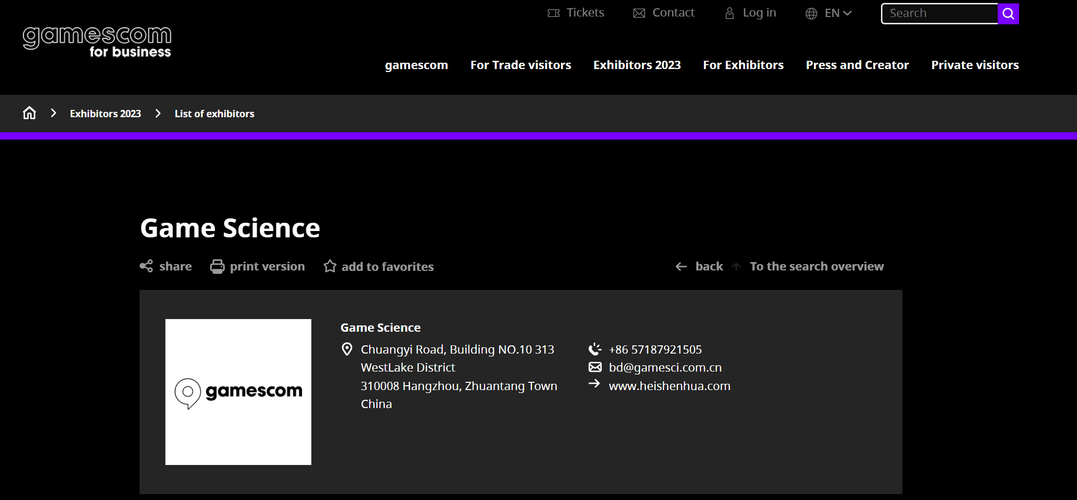Click the Contact envelope icon

pos(639,13)
